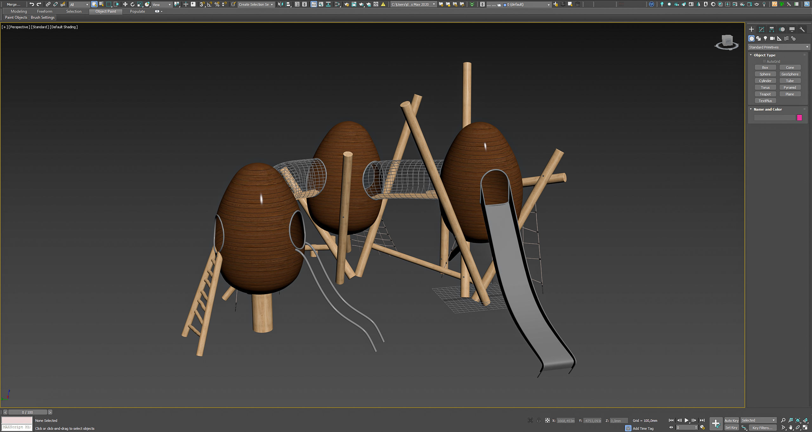
Task: Open the Display panel tab
Action: (792, 29)
